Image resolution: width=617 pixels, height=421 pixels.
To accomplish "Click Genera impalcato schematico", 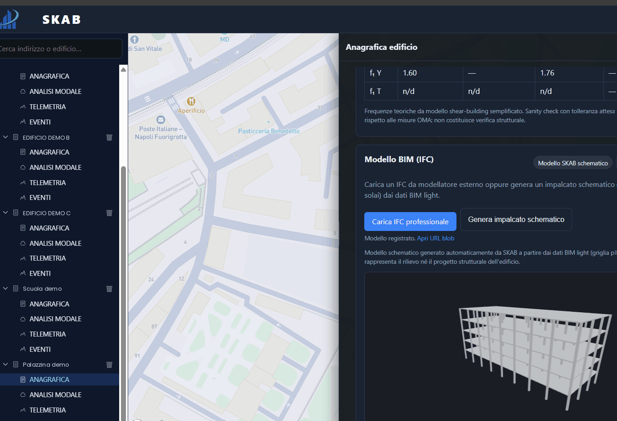I will click(516, 219).
